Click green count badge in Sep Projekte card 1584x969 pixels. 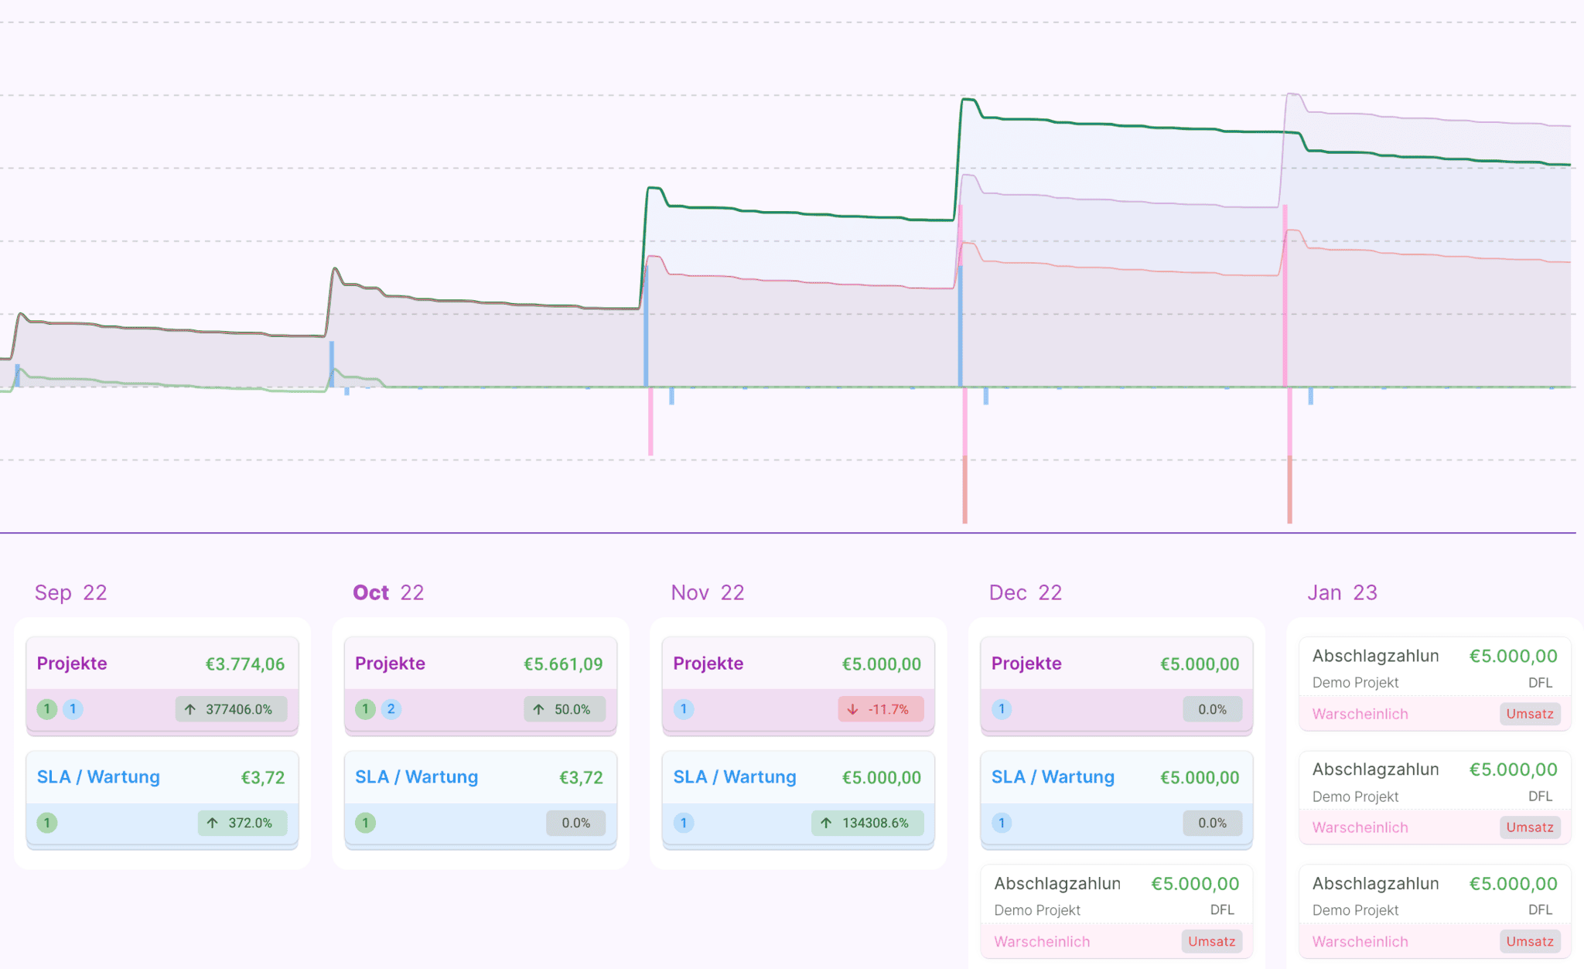47,709
